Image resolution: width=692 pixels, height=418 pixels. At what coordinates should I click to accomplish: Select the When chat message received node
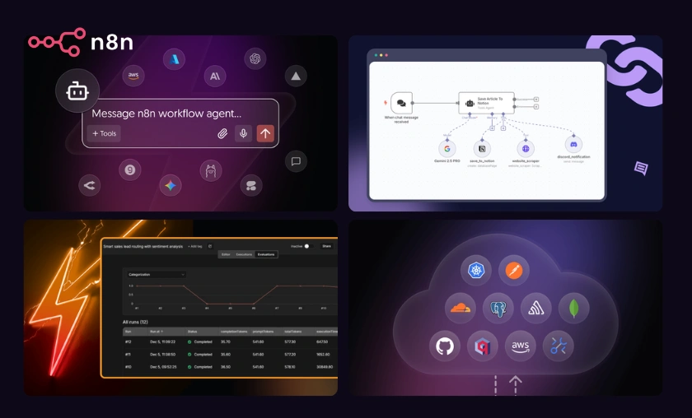pos(402,103)
